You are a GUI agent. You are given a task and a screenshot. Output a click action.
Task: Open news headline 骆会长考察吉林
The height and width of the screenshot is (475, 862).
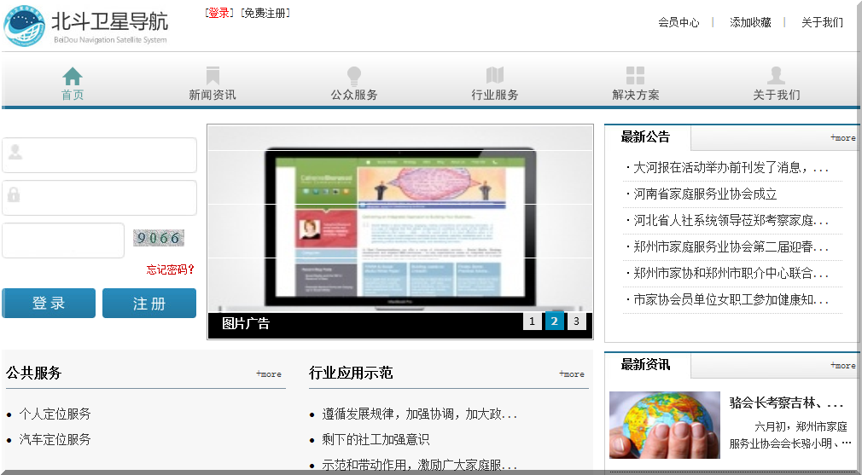coord(786,403)
